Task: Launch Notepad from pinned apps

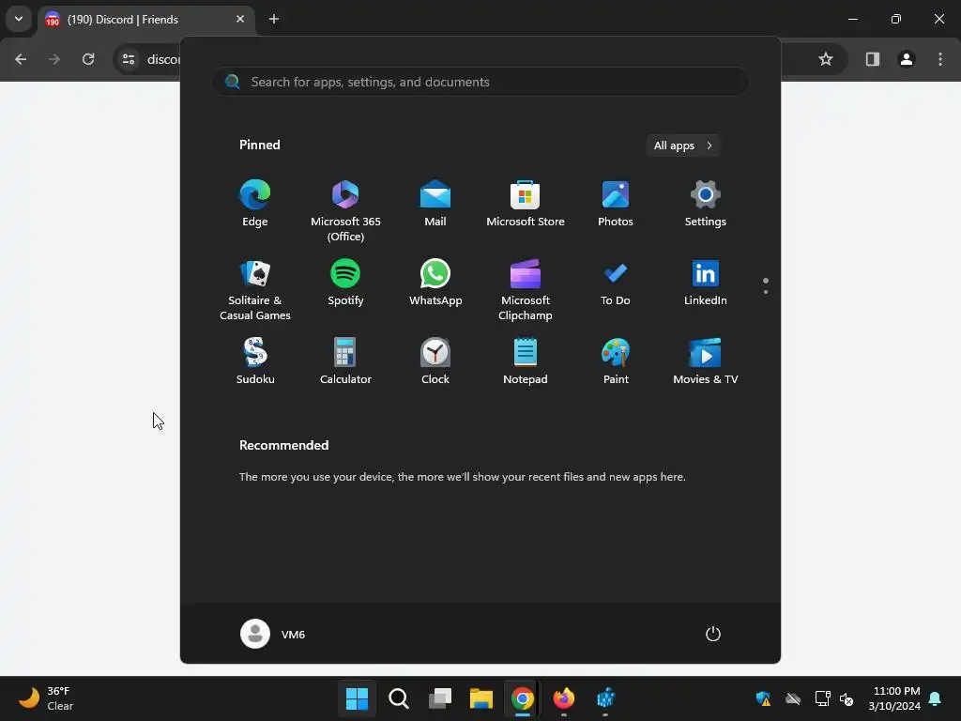Action: (x=526, y=361)
